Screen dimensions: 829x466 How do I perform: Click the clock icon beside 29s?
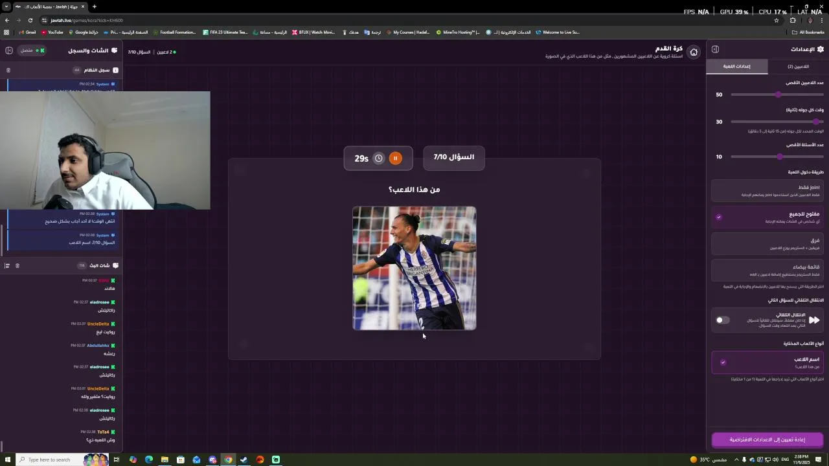coord(379,158)
